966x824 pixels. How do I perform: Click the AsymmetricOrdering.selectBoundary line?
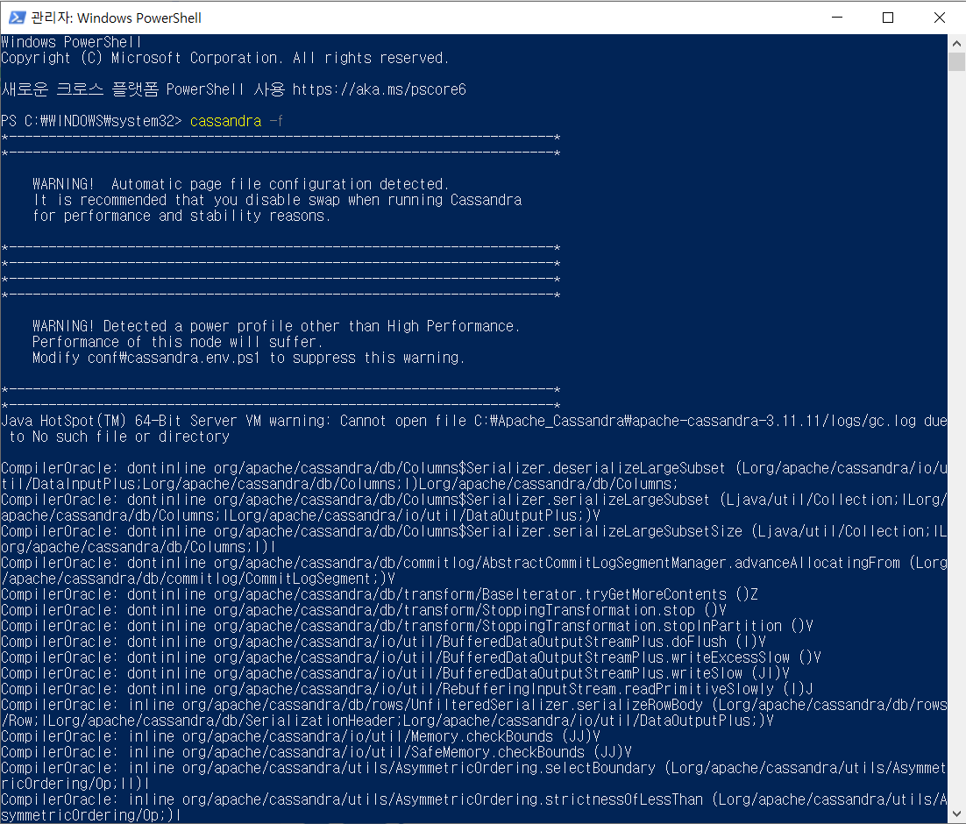(x=473, y=776)
